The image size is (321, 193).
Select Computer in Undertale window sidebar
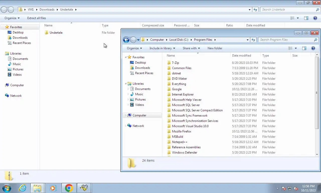(x=17, y=85)
